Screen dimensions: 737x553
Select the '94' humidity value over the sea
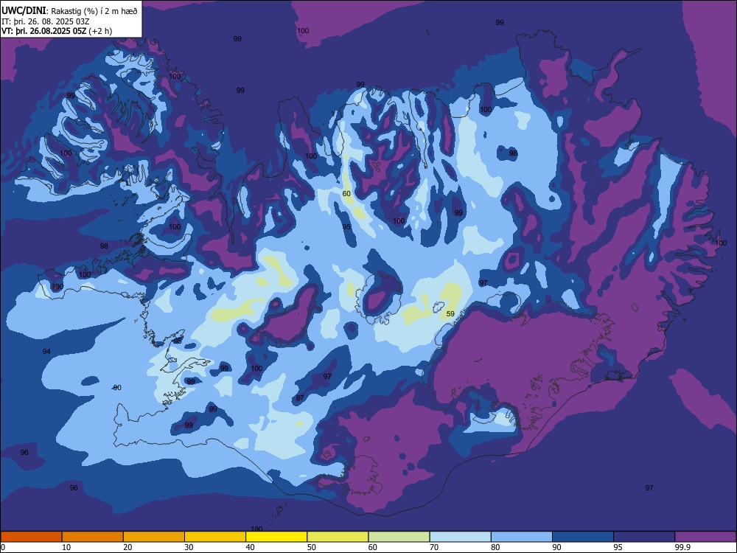coord(46,351)
